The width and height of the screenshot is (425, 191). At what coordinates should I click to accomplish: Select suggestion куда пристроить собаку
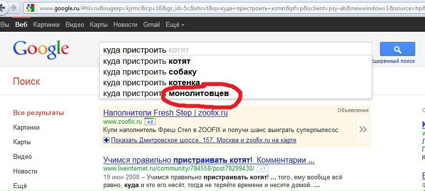[x=236, y=72]
